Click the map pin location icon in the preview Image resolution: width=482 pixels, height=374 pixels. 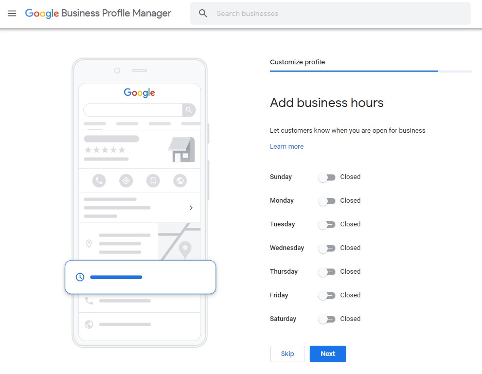(89, 244)
